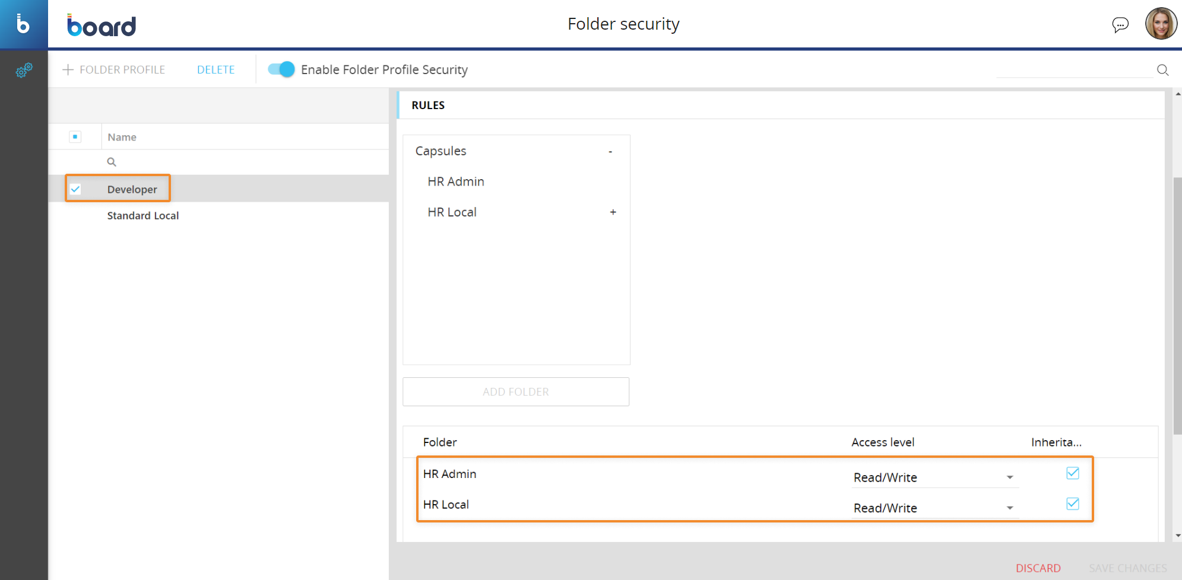Viewport: 1182px width, 580px height.
Task: Select the Standard Local profile row
Action: pyautogui.click(x=143, y=216)
